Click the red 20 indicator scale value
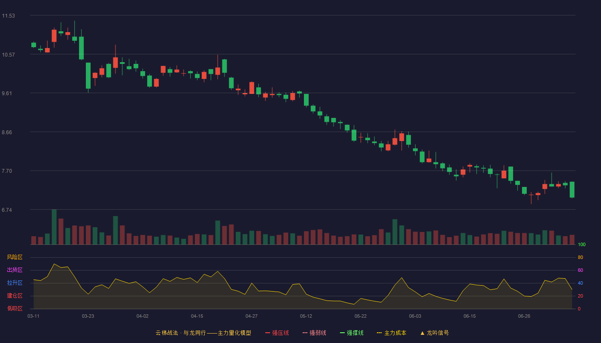Image resolution: width=601 pixels, height=343 pixels. pyautogui.click(x=580, y=296)
